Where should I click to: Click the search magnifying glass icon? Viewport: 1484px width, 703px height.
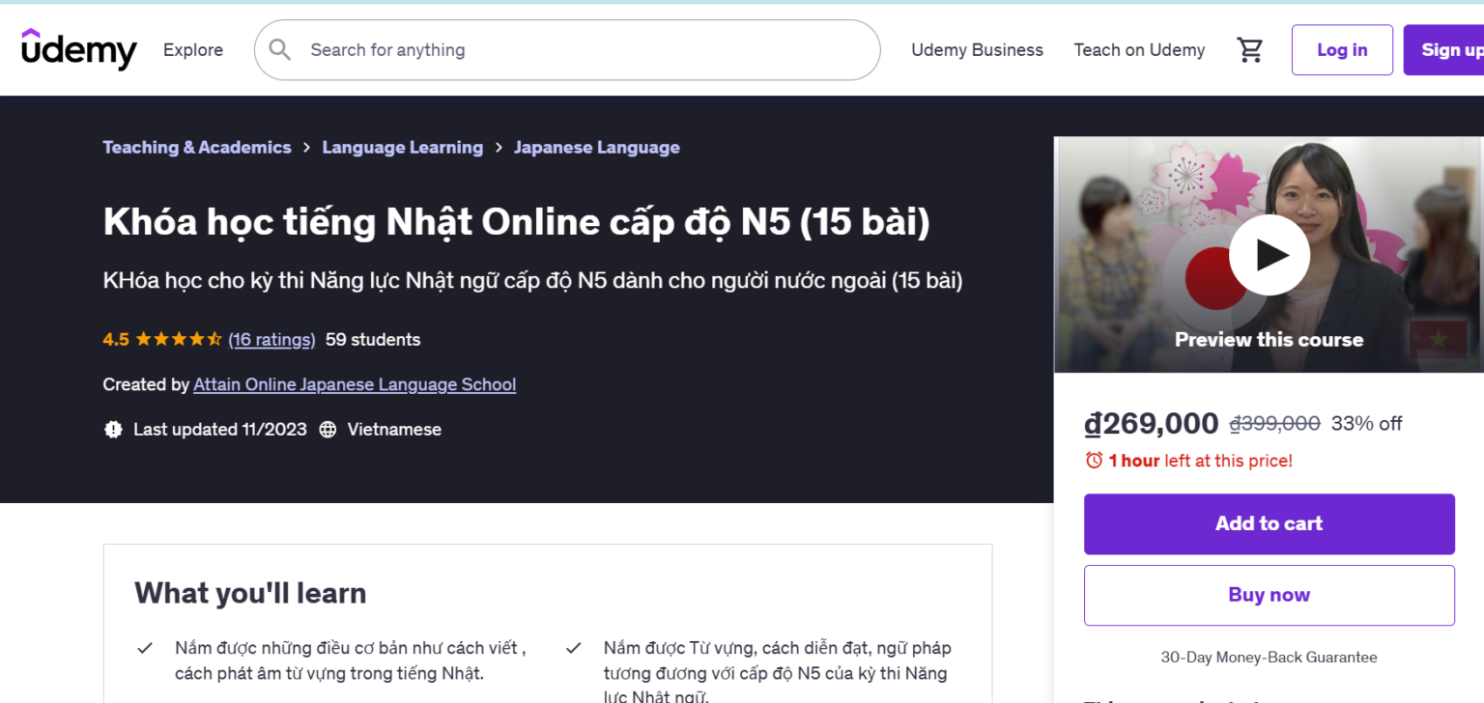pos(280,49)
